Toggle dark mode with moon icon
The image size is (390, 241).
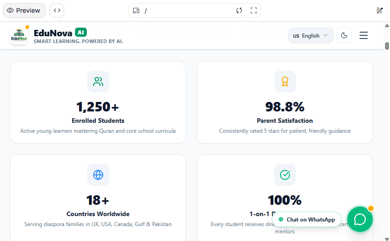coord(344,35)
